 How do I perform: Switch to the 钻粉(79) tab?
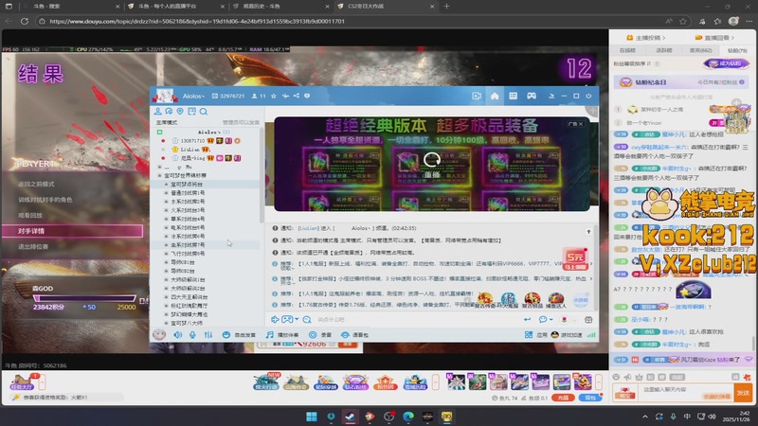737,50
